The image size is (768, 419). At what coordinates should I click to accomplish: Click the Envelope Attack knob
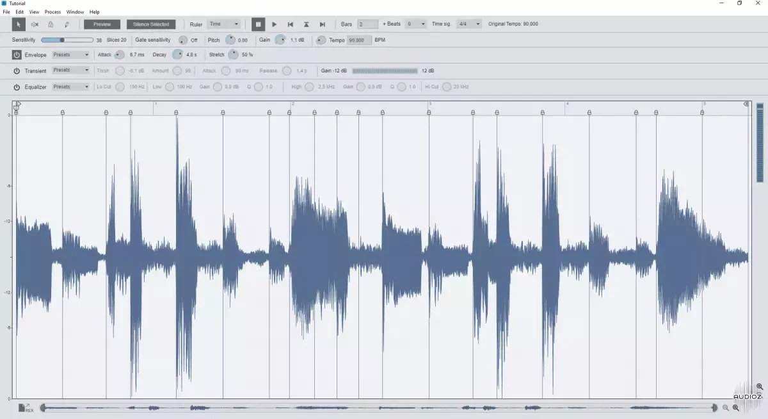pyautogui.click(x=120, y=55)
